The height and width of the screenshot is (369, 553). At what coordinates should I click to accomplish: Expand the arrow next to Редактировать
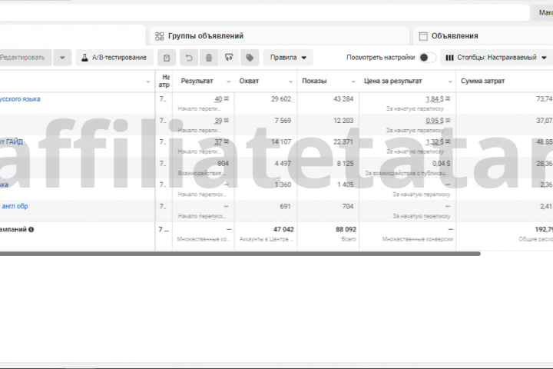(x=62, y=58)
